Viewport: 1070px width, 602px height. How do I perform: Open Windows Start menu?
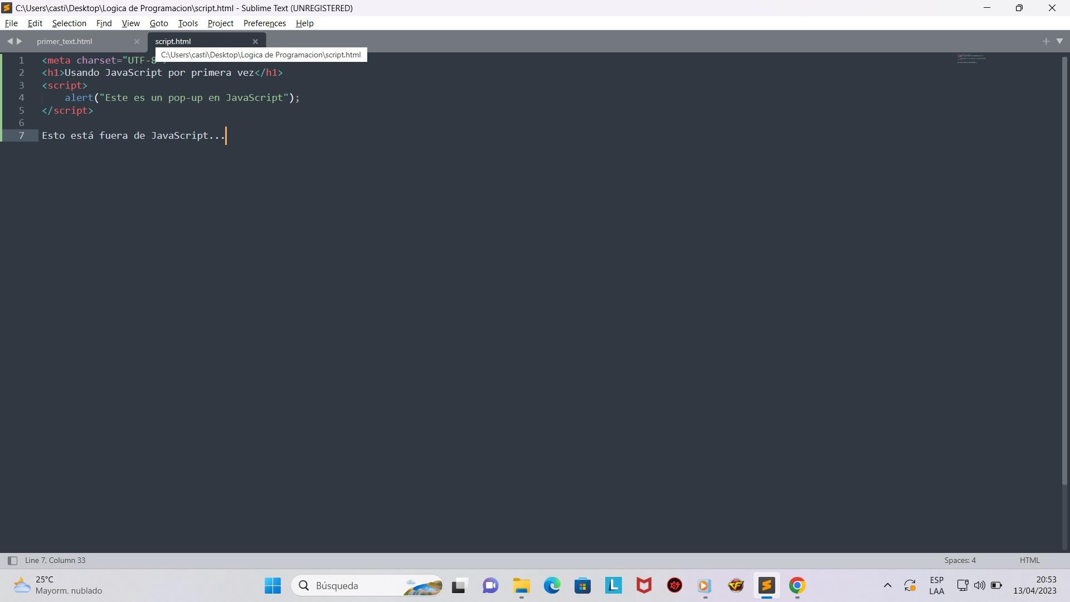273,586
